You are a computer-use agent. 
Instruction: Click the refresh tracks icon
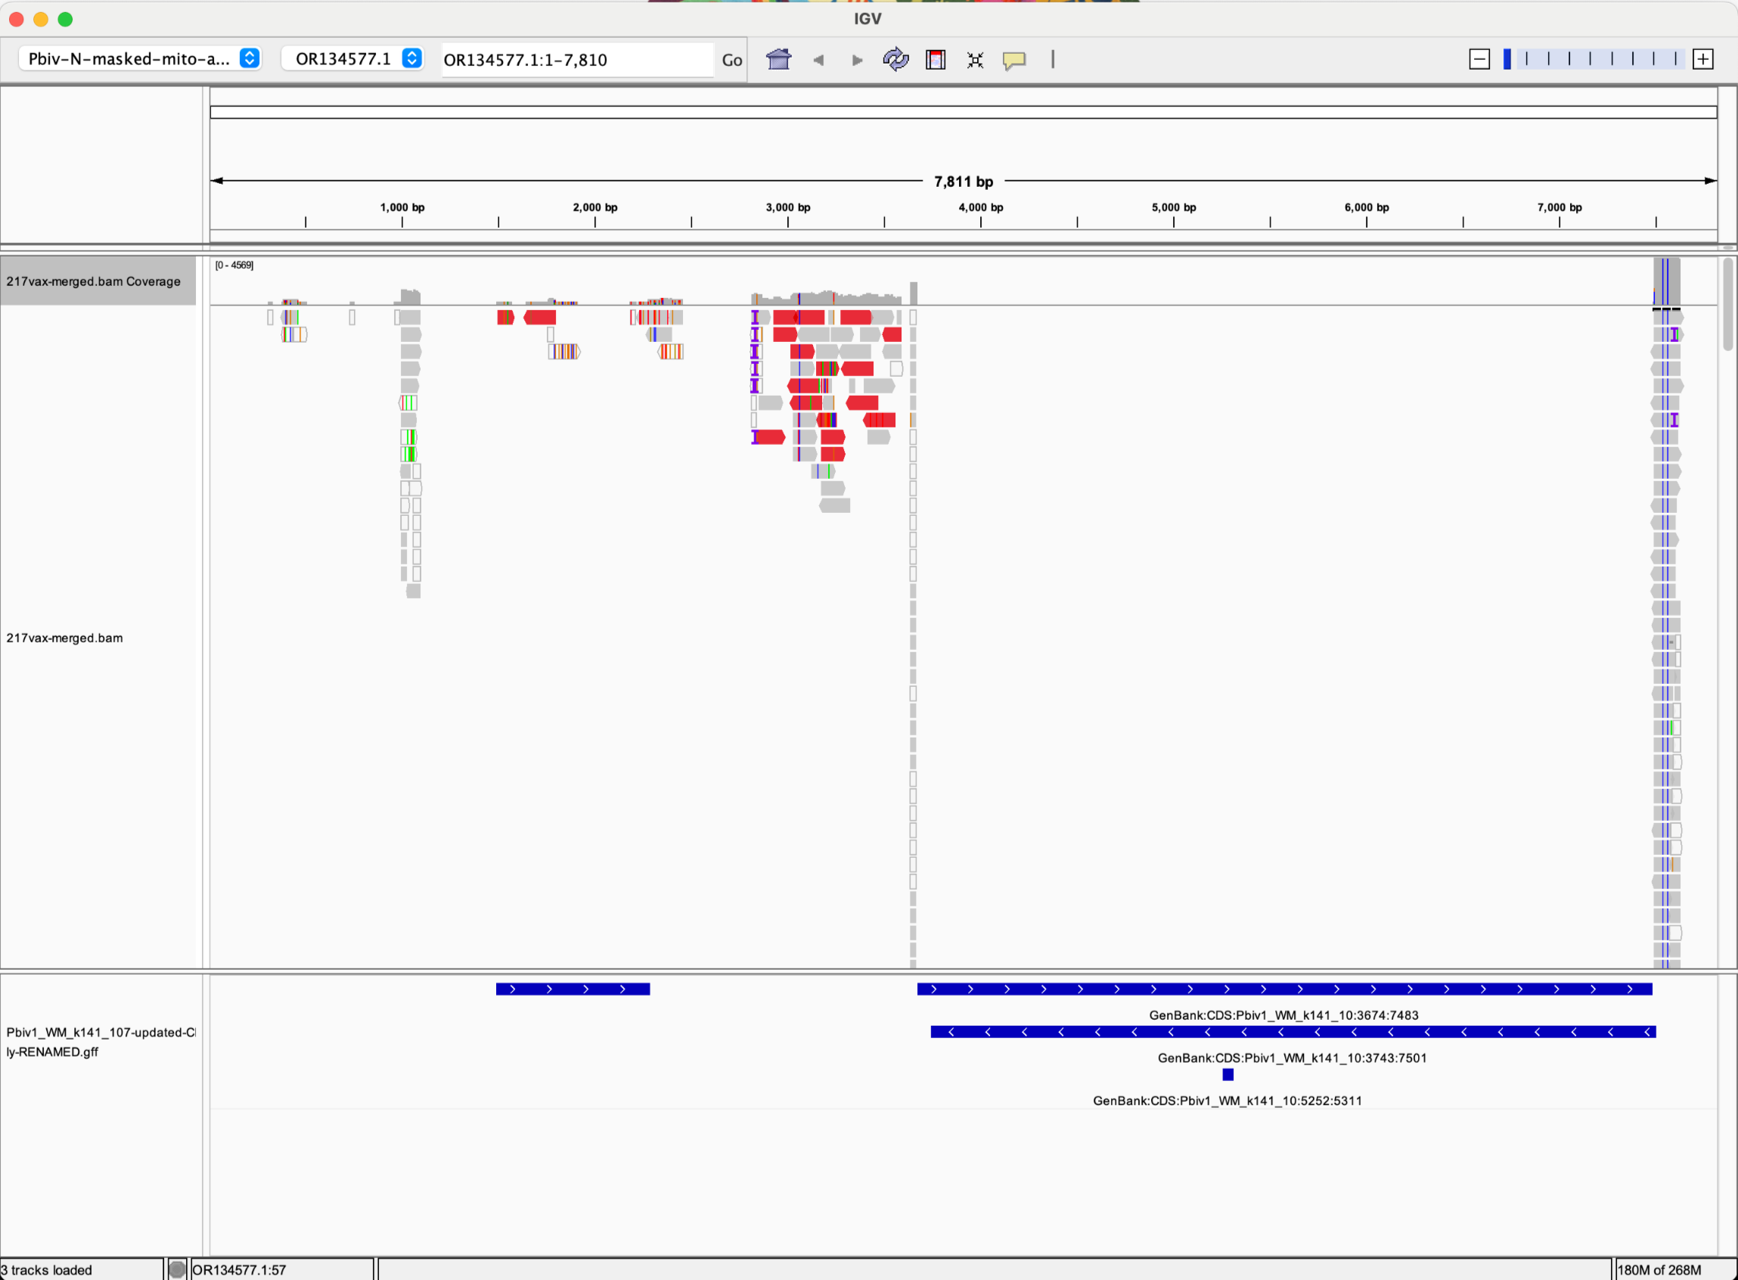click(895, 60)
